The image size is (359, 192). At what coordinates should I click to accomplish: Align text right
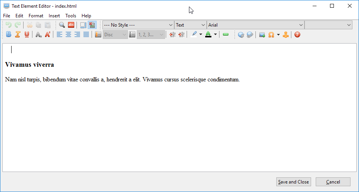click(77, 35)
